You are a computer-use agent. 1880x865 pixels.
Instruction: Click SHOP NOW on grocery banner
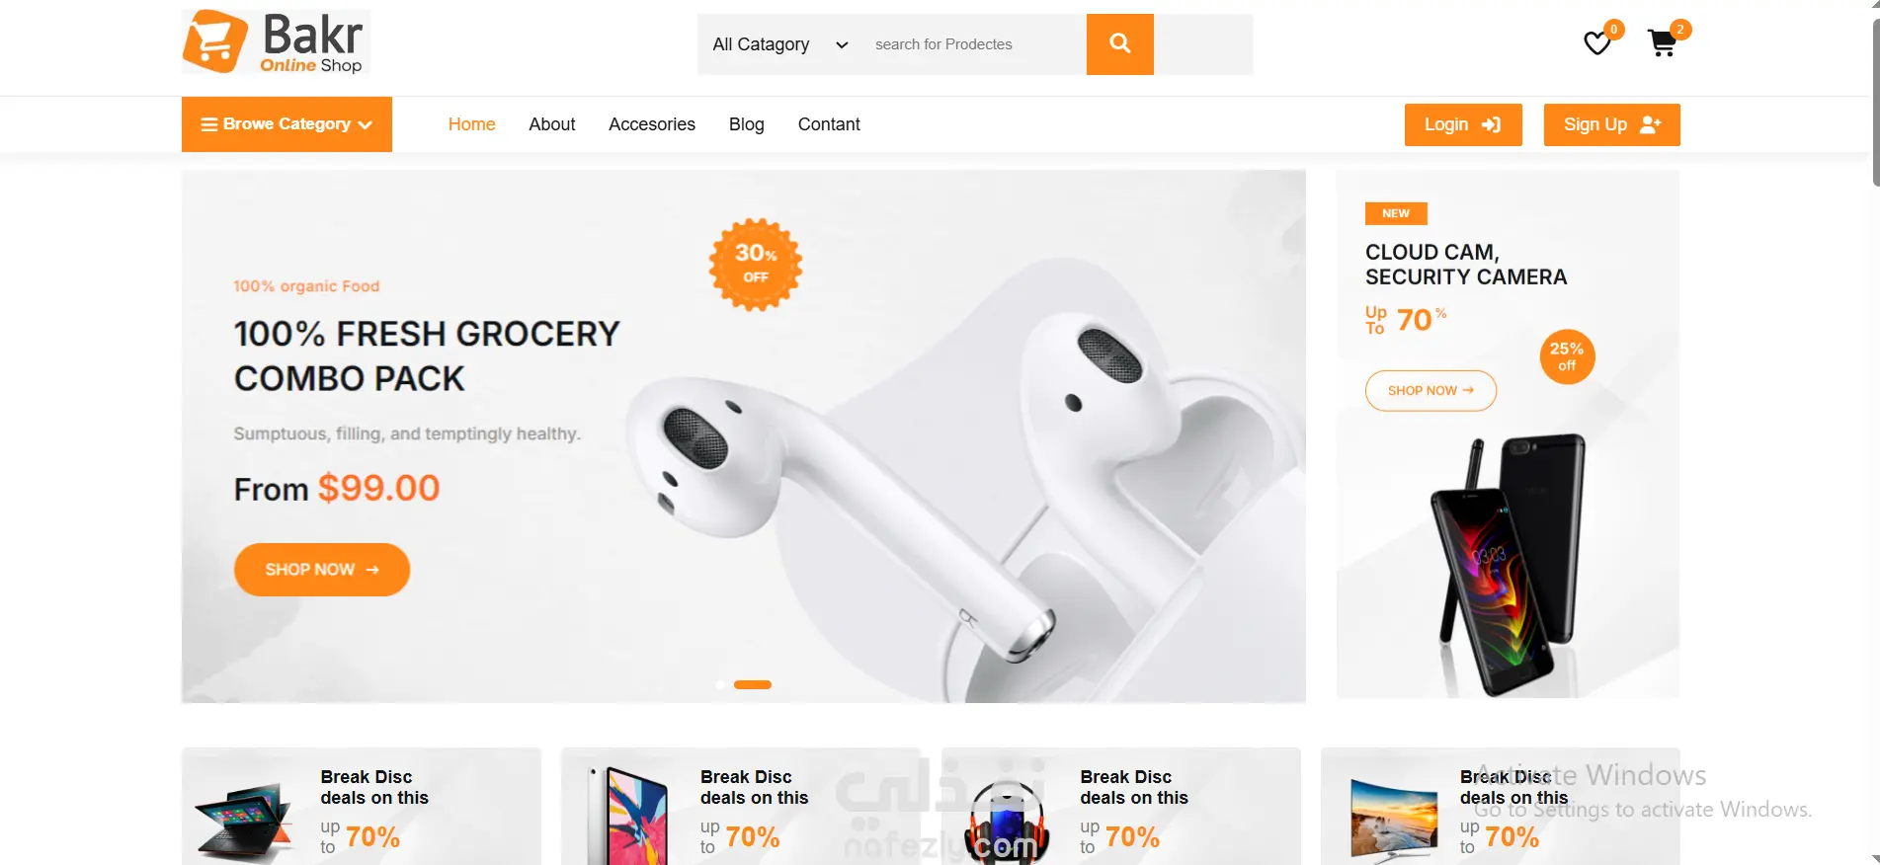(322, 570)
